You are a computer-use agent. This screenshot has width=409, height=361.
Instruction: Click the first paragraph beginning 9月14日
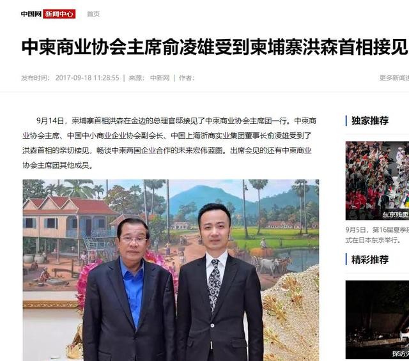pyautogui.click(x=169, y=143)
